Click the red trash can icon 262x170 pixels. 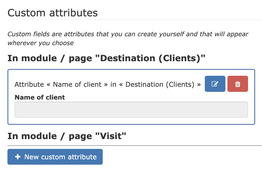coord(238,84)
